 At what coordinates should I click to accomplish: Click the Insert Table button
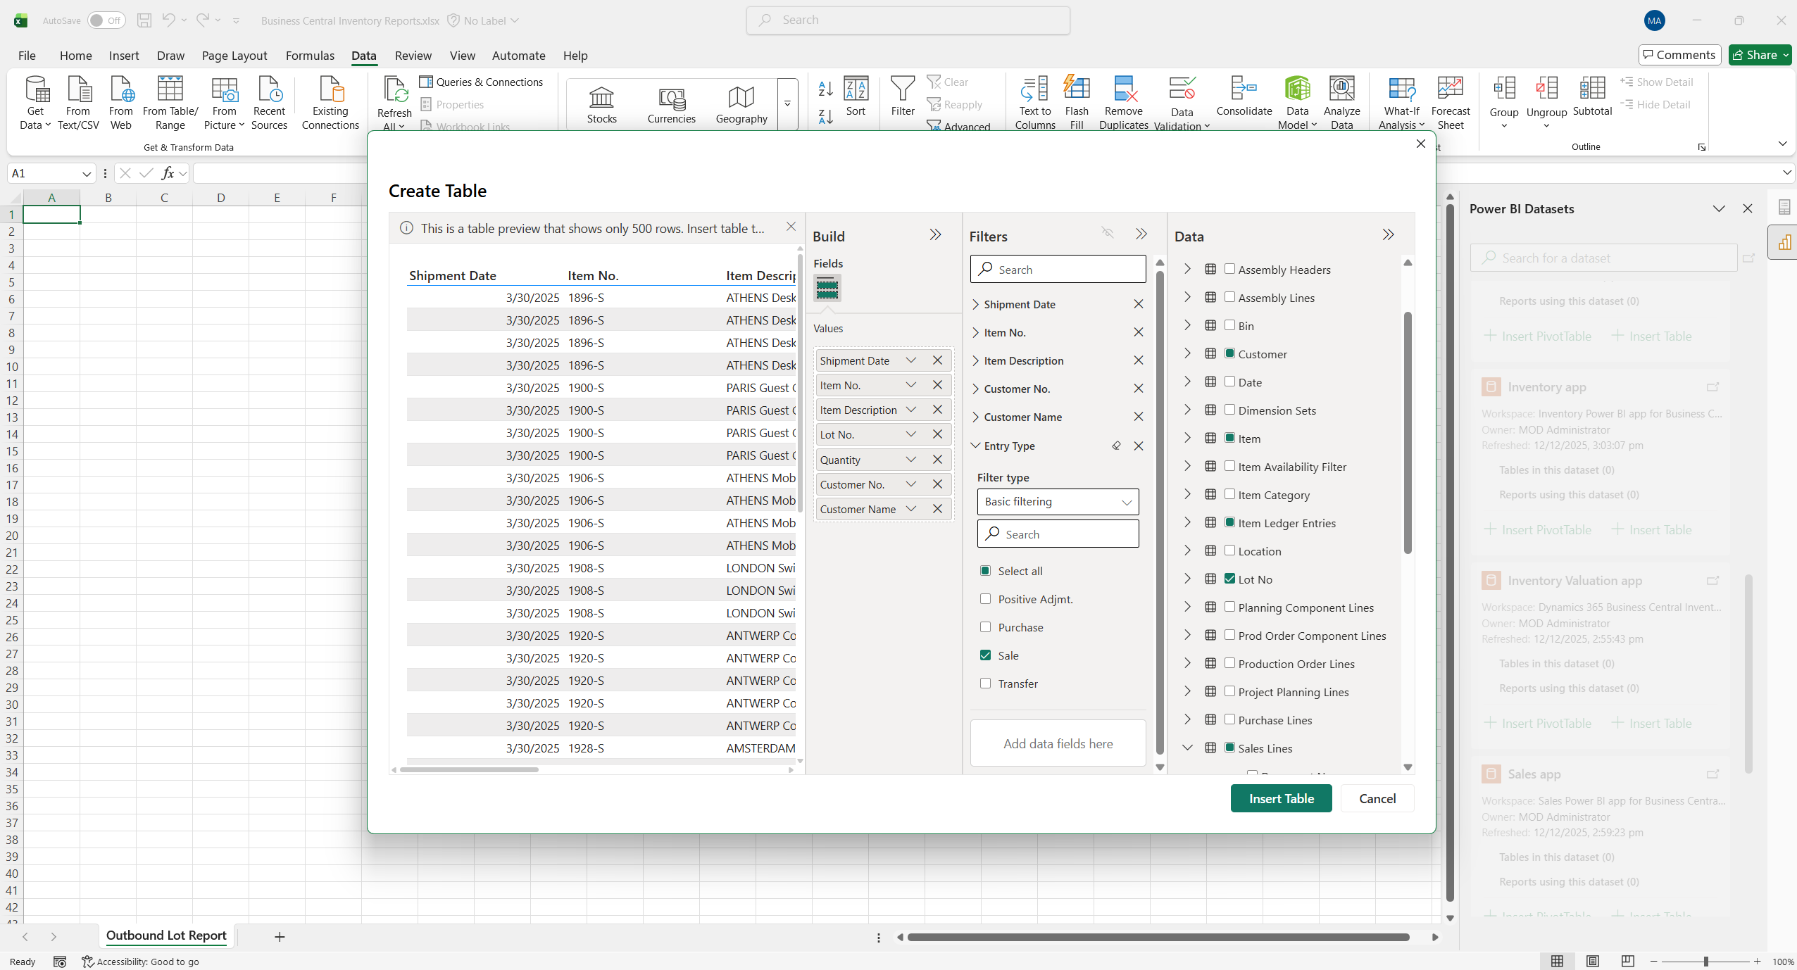click(1281, 798)
